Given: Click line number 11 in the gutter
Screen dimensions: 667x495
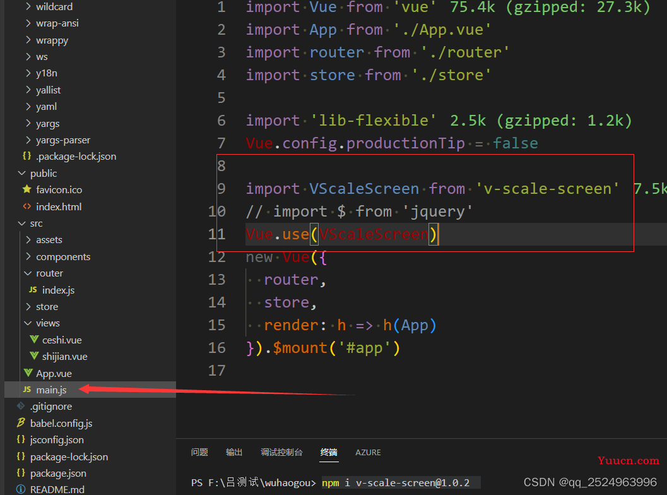Looking at the screenshot, I should point(217,234).
